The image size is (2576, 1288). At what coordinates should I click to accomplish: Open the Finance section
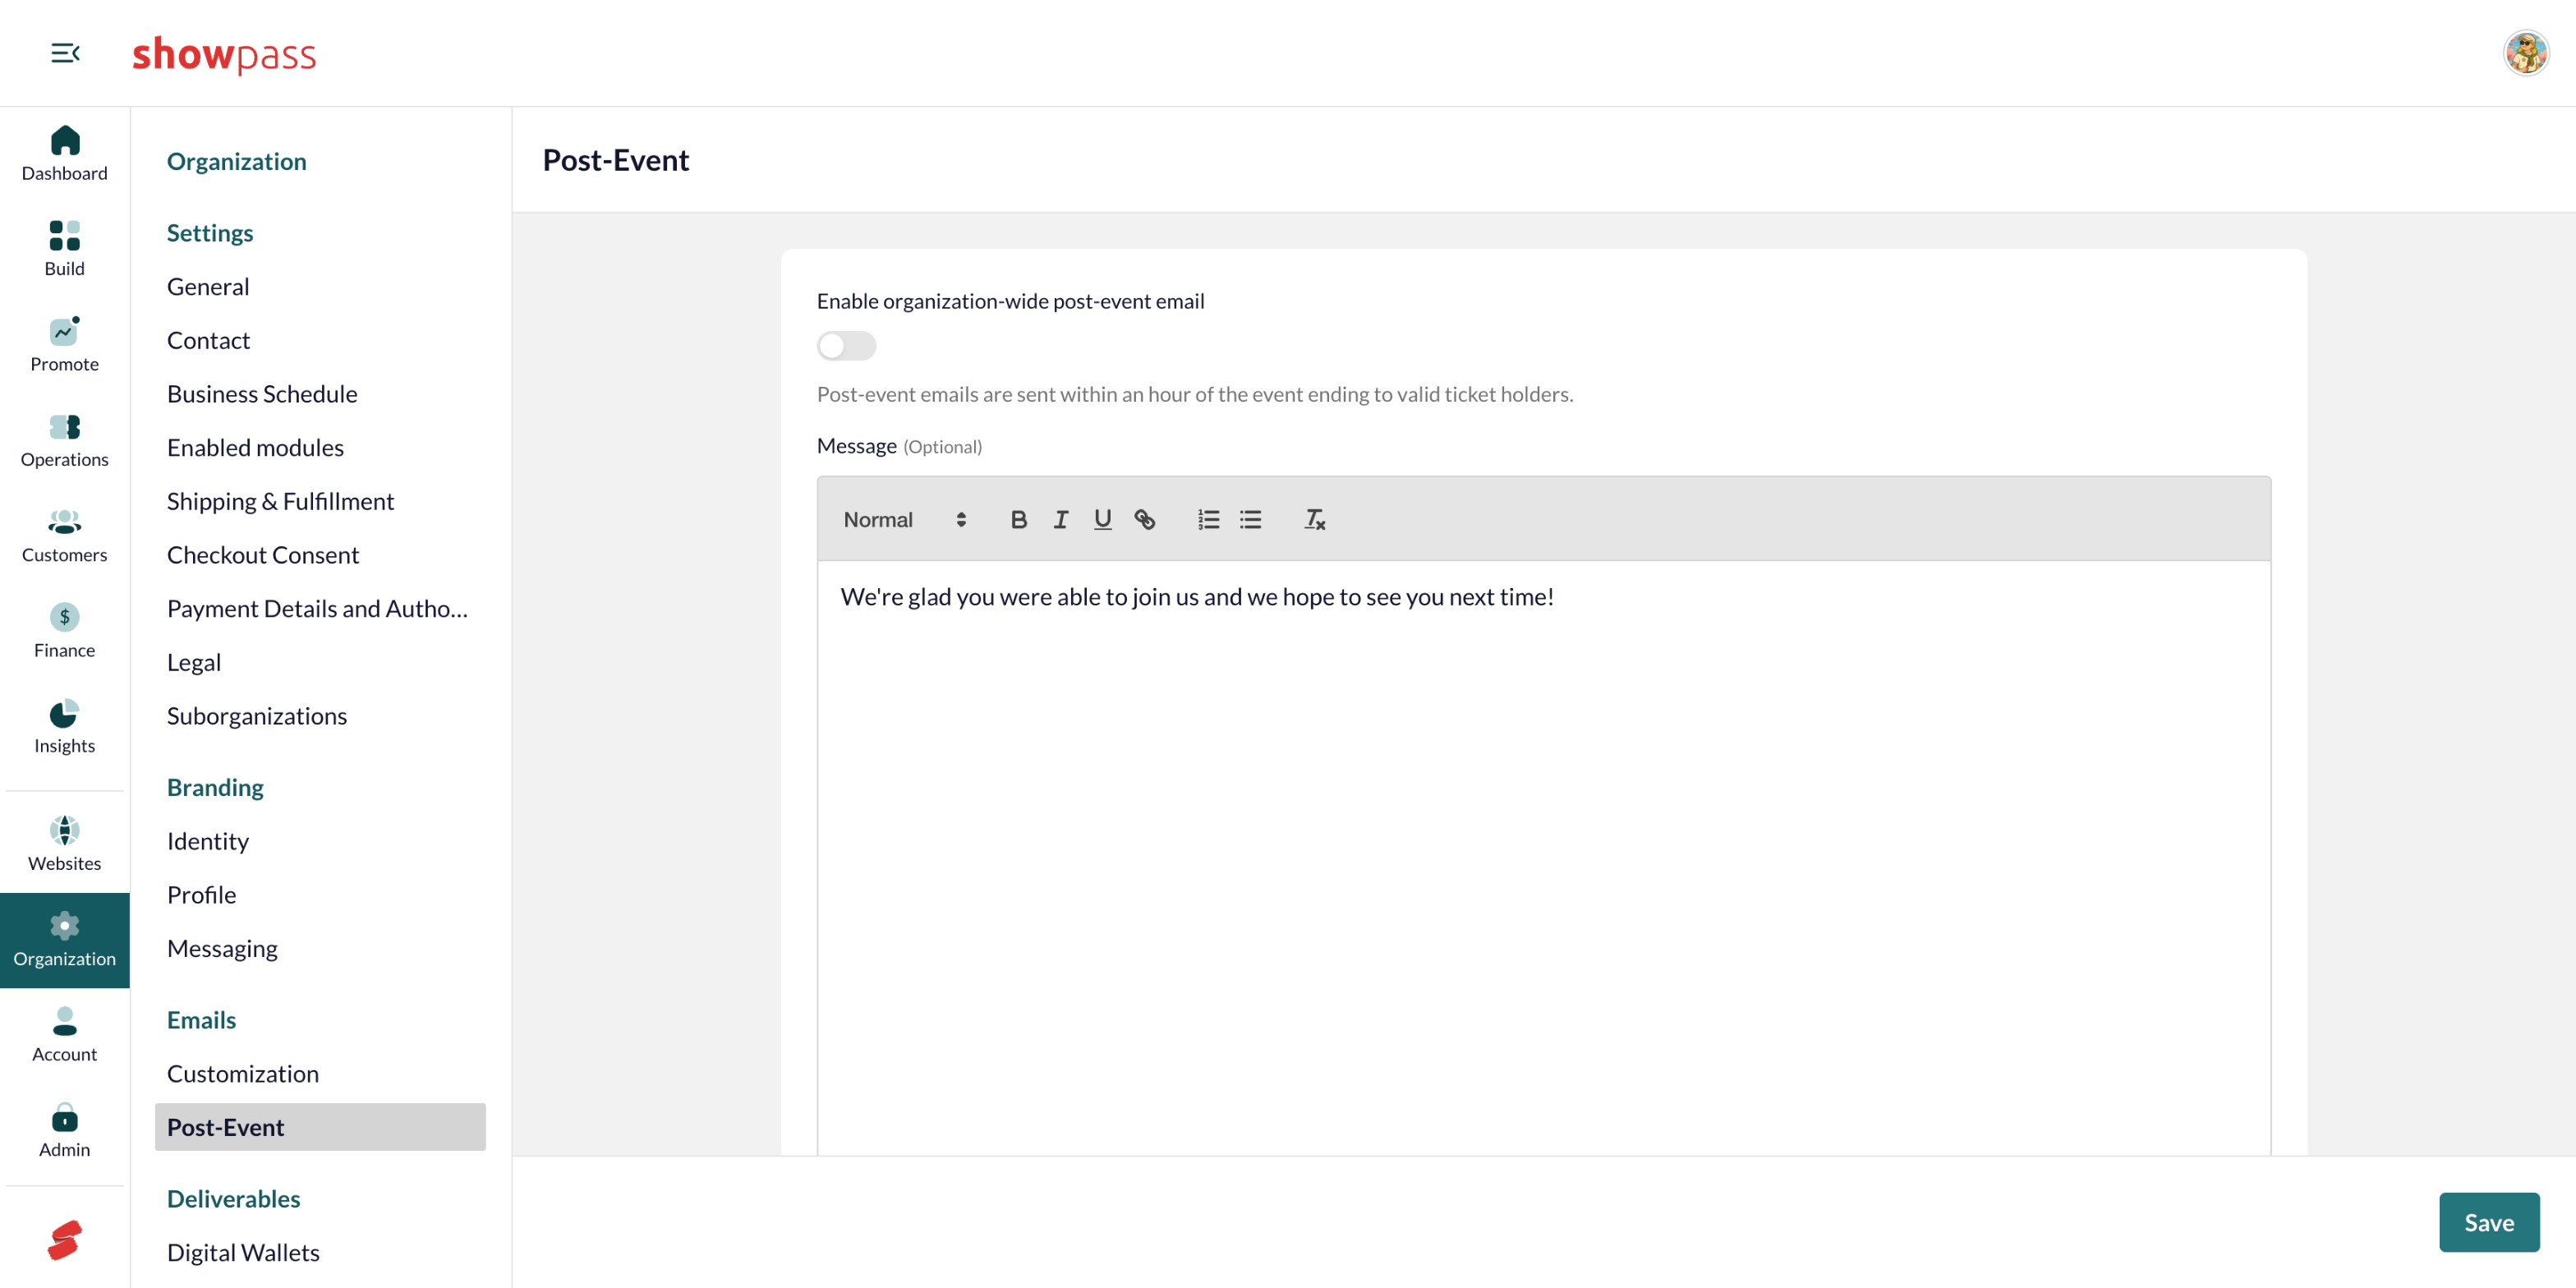pyautogui.click(x=65, y=631)
